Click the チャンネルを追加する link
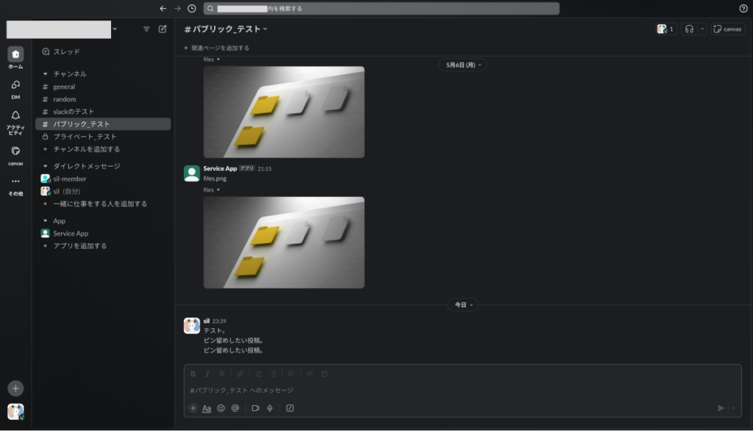Screen dimensions: 753x431 tap(86, 149)
